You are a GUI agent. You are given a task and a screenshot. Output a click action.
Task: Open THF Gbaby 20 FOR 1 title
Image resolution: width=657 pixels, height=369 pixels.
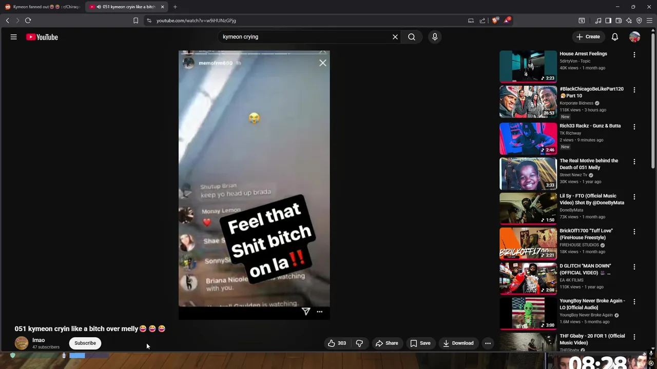point(592,339)
